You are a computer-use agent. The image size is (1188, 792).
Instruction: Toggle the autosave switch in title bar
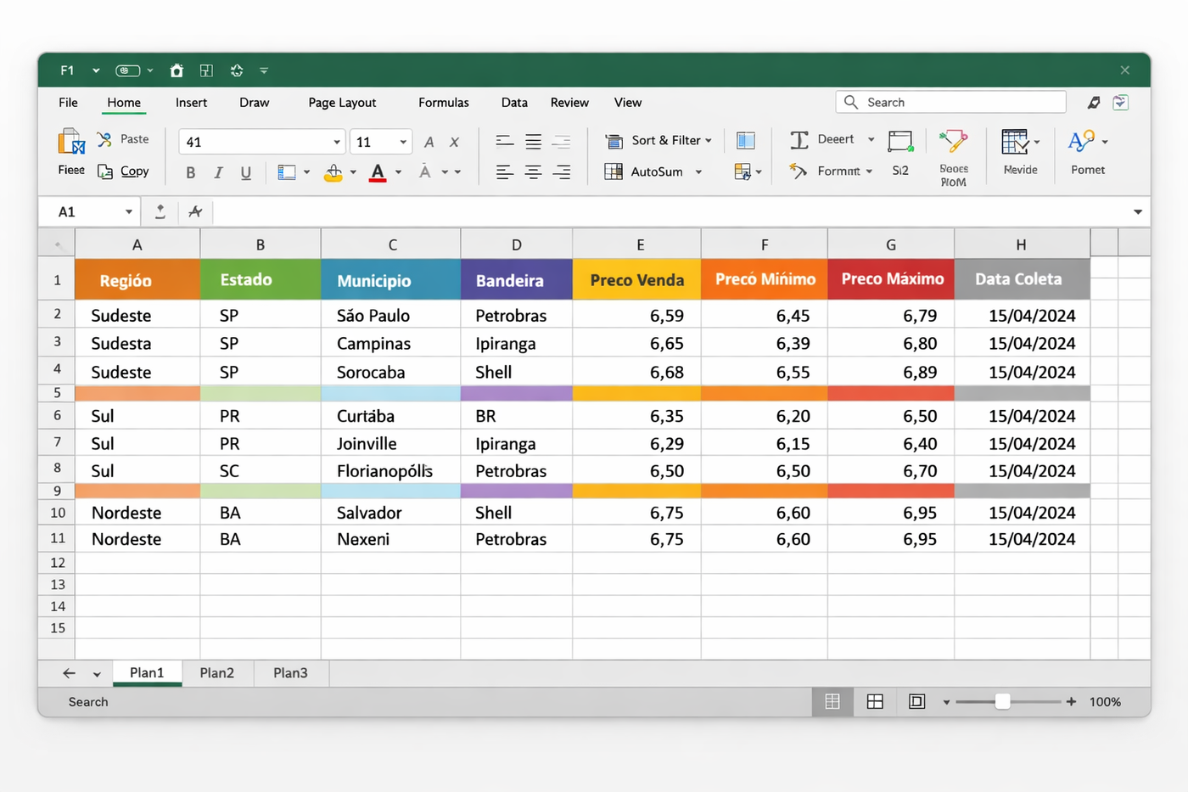pyautogui.click(x=127, y=70)
